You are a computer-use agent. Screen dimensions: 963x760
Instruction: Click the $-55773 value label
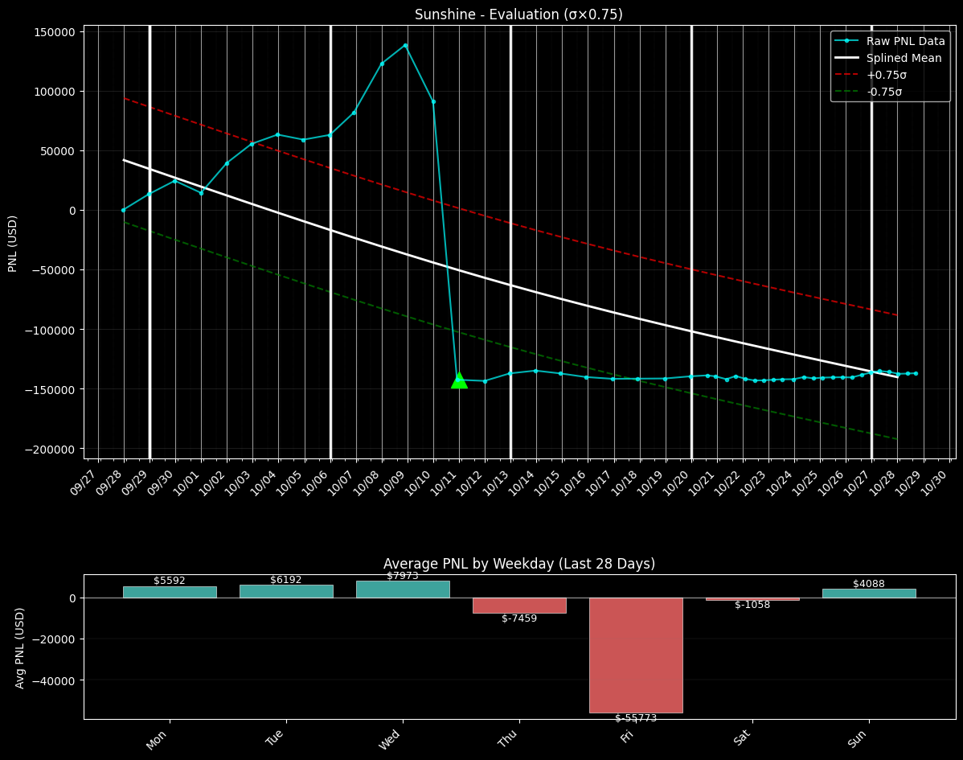coord(636,718)
